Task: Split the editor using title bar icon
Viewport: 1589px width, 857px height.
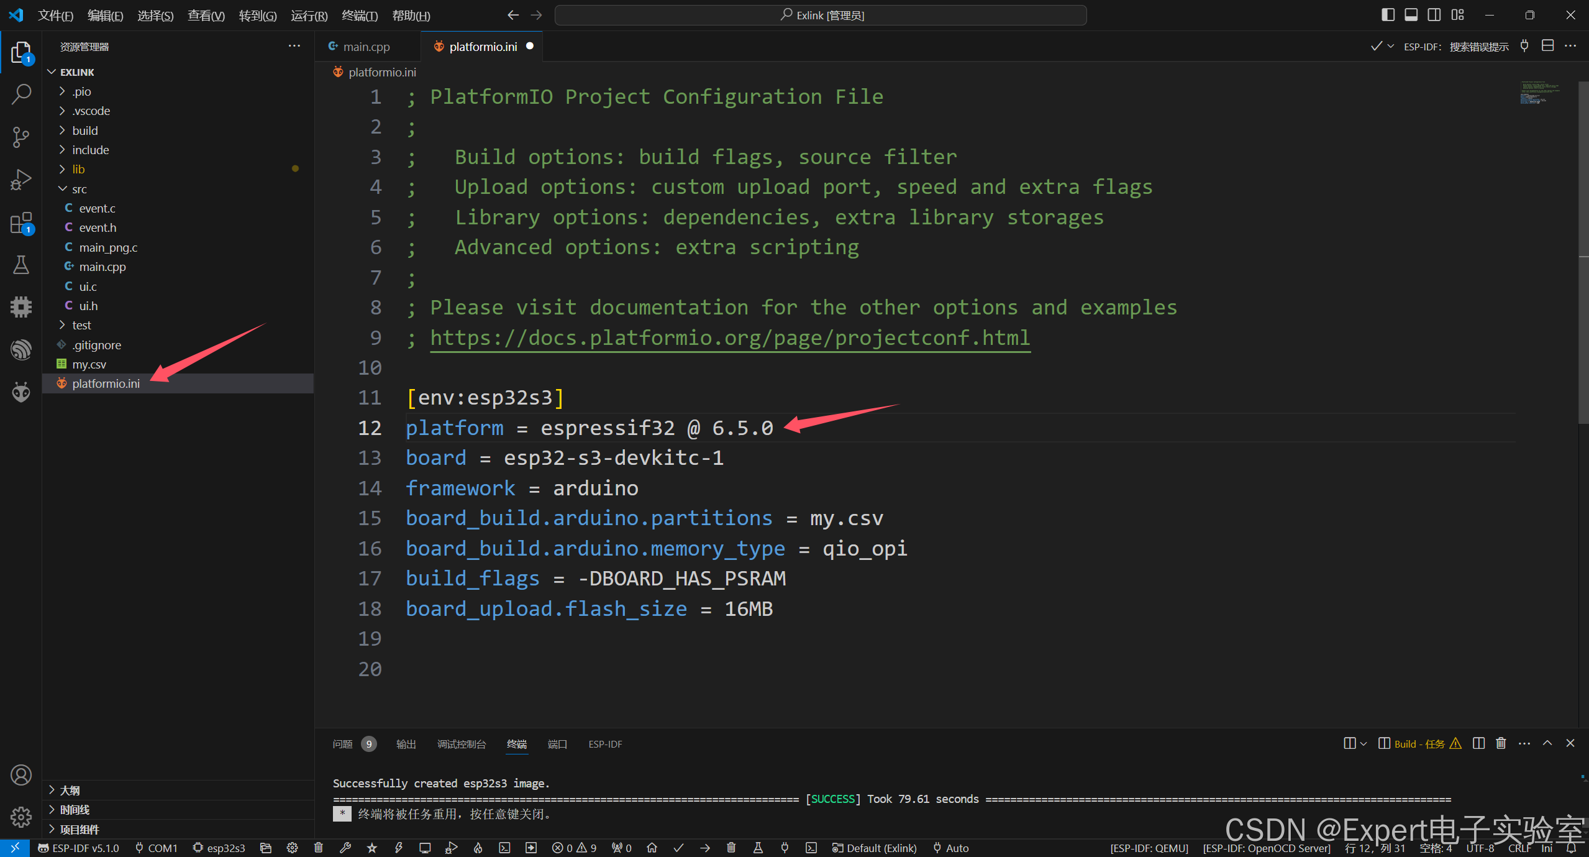Action: click(x=1548, y=46)
